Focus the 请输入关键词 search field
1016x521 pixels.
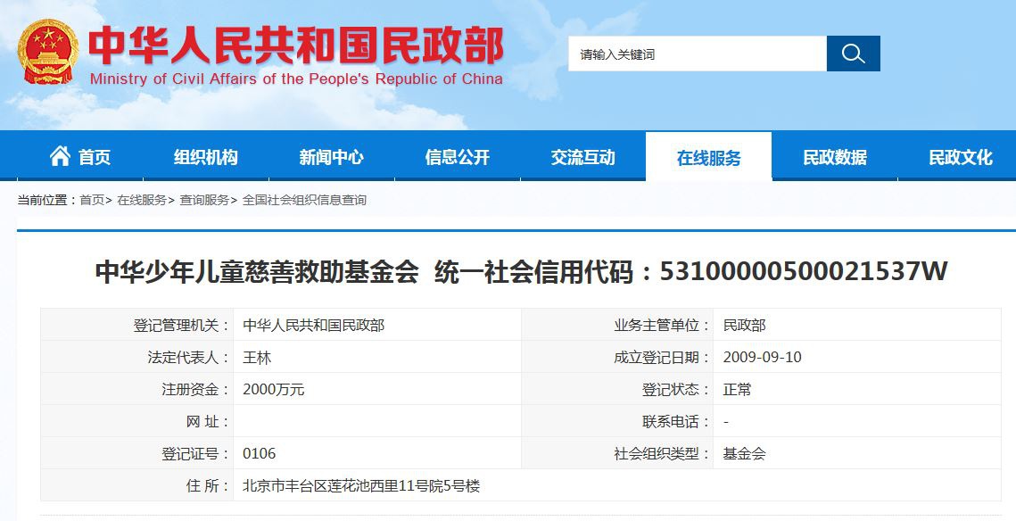click(x=698, y=54)
